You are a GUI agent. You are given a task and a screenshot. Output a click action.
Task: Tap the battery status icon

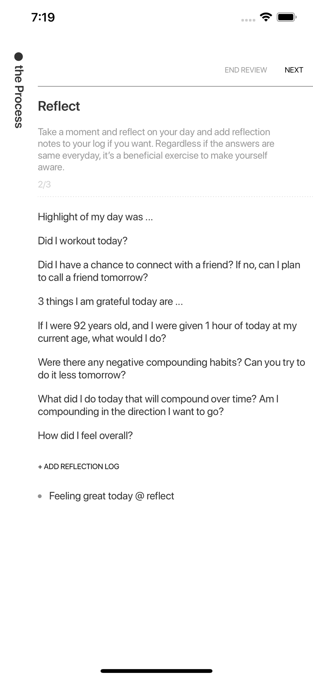click(x=287, y=17)
